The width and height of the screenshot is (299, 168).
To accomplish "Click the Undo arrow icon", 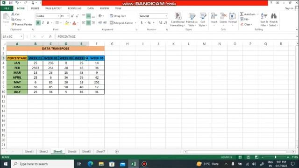I will [x=17, y=3].
